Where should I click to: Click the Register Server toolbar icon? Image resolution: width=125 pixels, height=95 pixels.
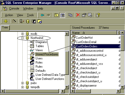point(22,21)
